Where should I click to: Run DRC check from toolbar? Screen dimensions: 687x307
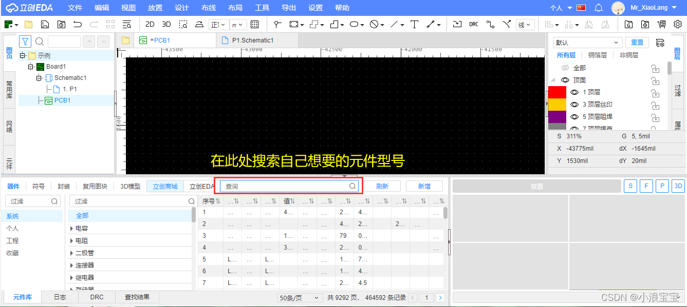pos(474,24)
